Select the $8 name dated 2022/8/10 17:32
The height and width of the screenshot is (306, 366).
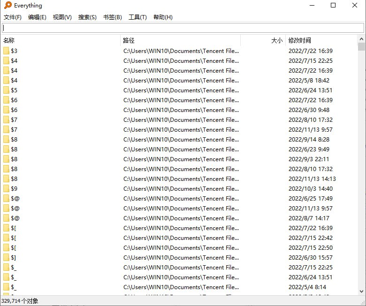tap(14, 169)
